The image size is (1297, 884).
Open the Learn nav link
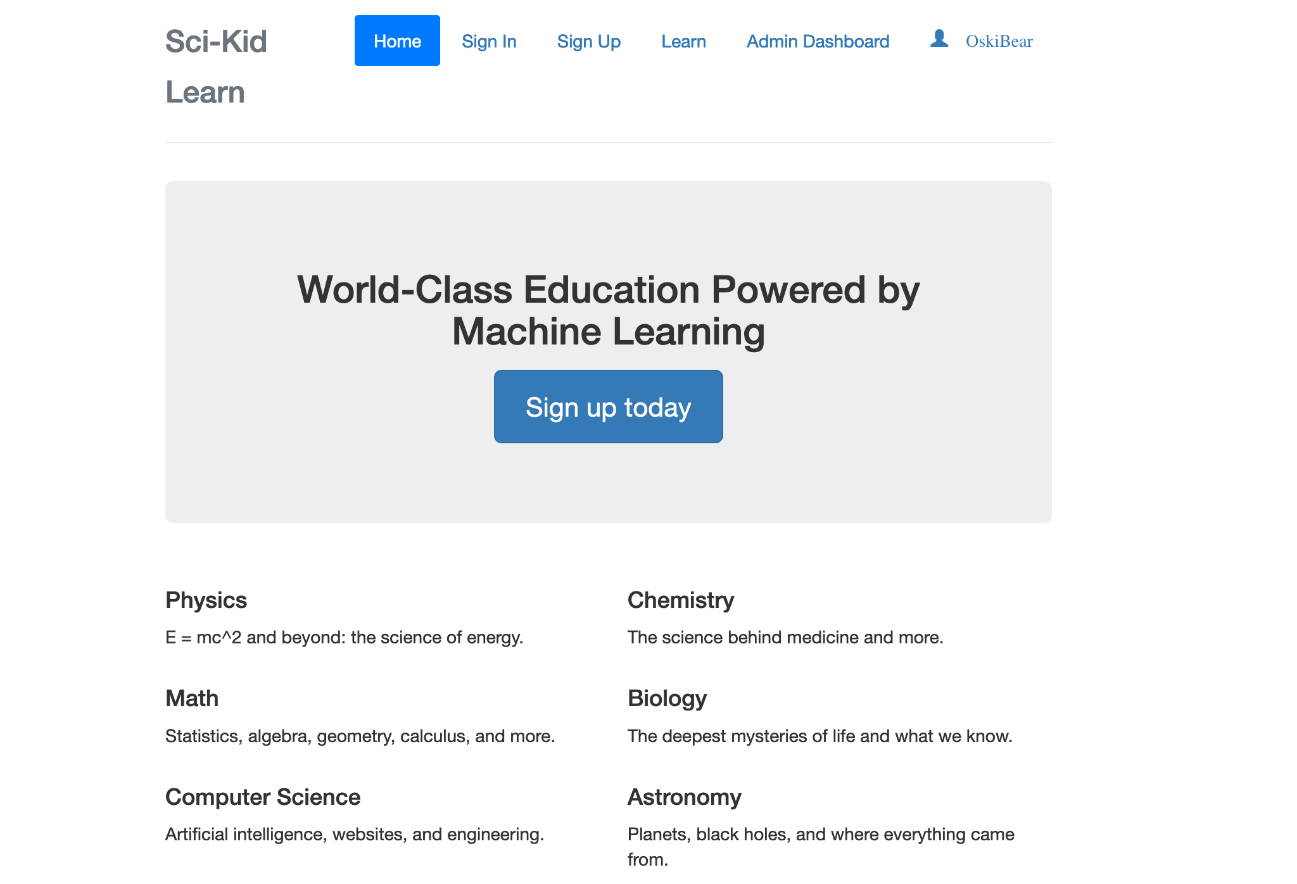(683, 41)
